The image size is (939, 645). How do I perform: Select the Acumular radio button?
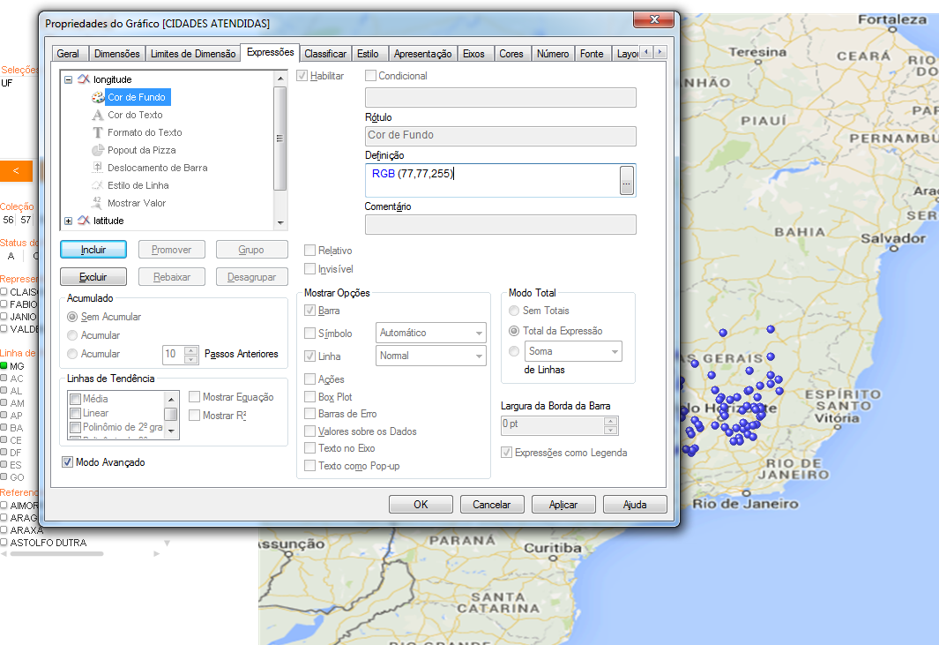click(72, 335)
